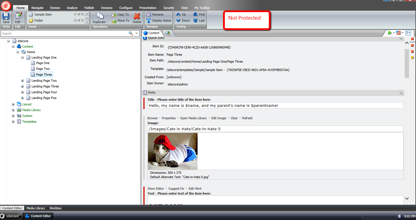Switch to the Publish ribbon tab
The width and height of the screenshot is (416, 220).
(x=89, y=8)
